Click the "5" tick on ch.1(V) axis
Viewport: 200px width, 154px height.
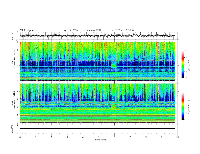[18, 32]
